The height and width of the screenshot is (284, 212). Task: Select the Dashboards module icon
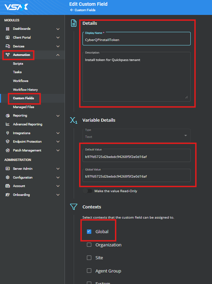click(x=8, y=28)
